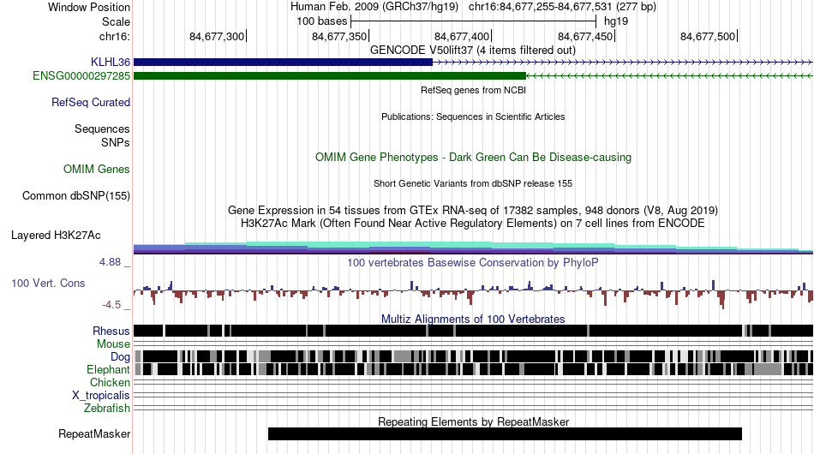Click the Elephant alignment track bar
This screenshot has width=814, height=454.
473,369
